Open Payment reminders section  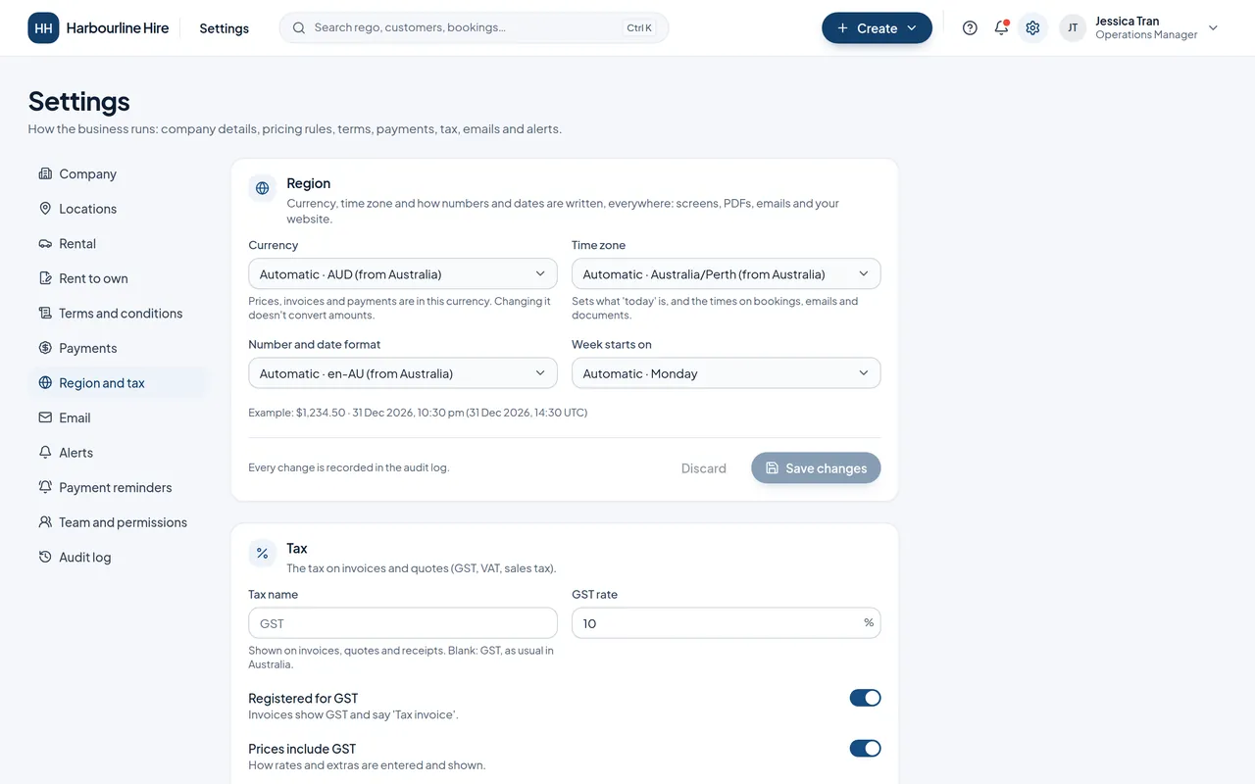[x=119, y=487]
